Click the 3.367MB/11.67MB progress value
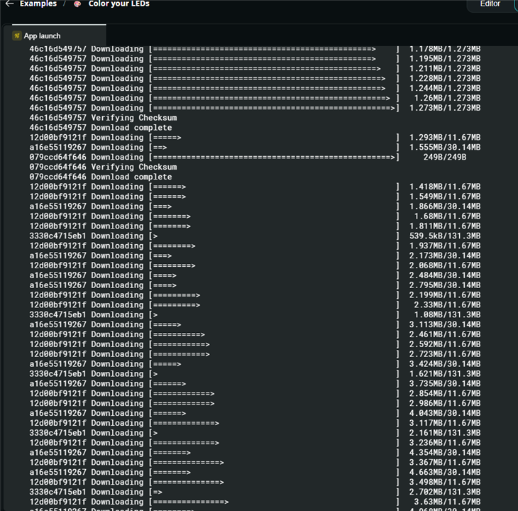The image size is (518, 511). (x=445, y=463)
